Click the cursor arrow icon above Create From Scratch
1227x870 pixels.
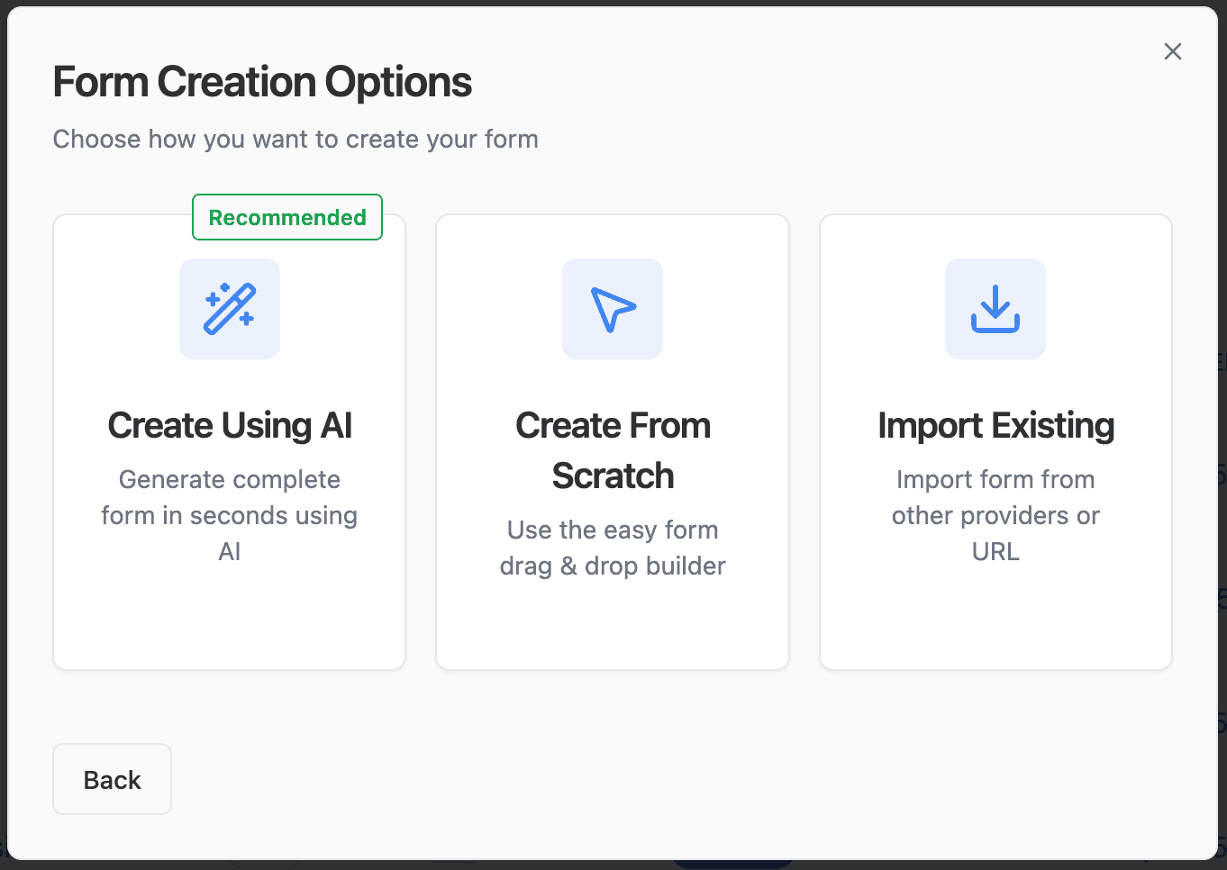coord(613,309)
